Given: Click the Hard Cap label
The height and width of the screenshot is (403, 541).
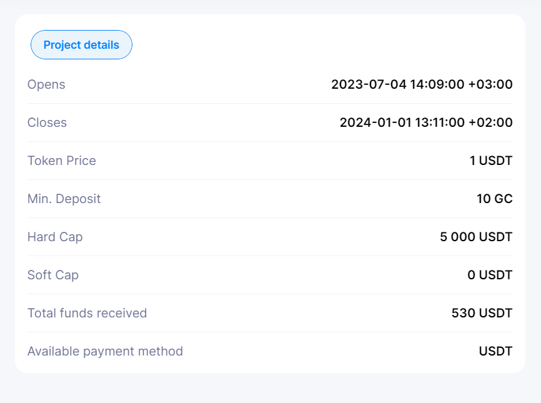Looking at the screenshot, I should (x=55, y=237).
